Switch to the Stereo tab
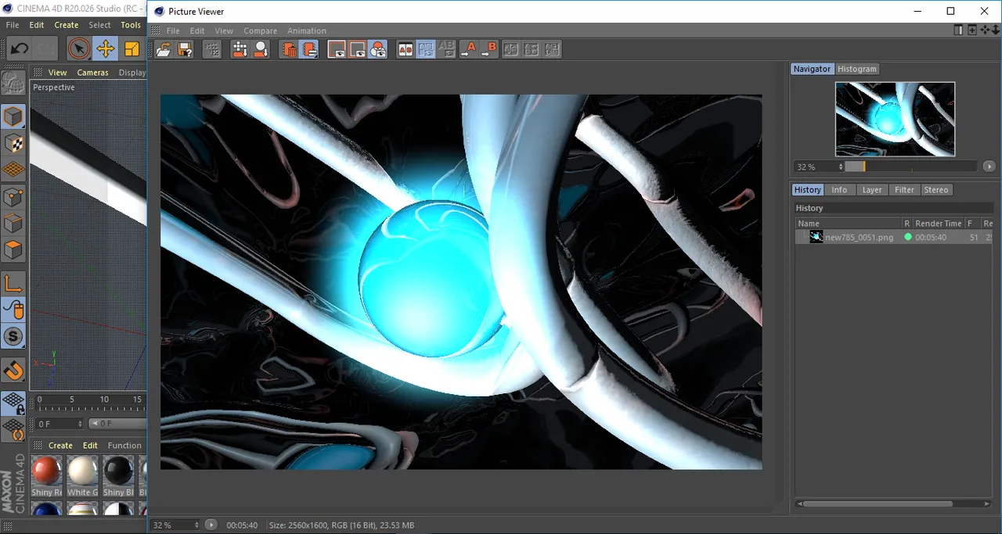 tap(936, 190)
